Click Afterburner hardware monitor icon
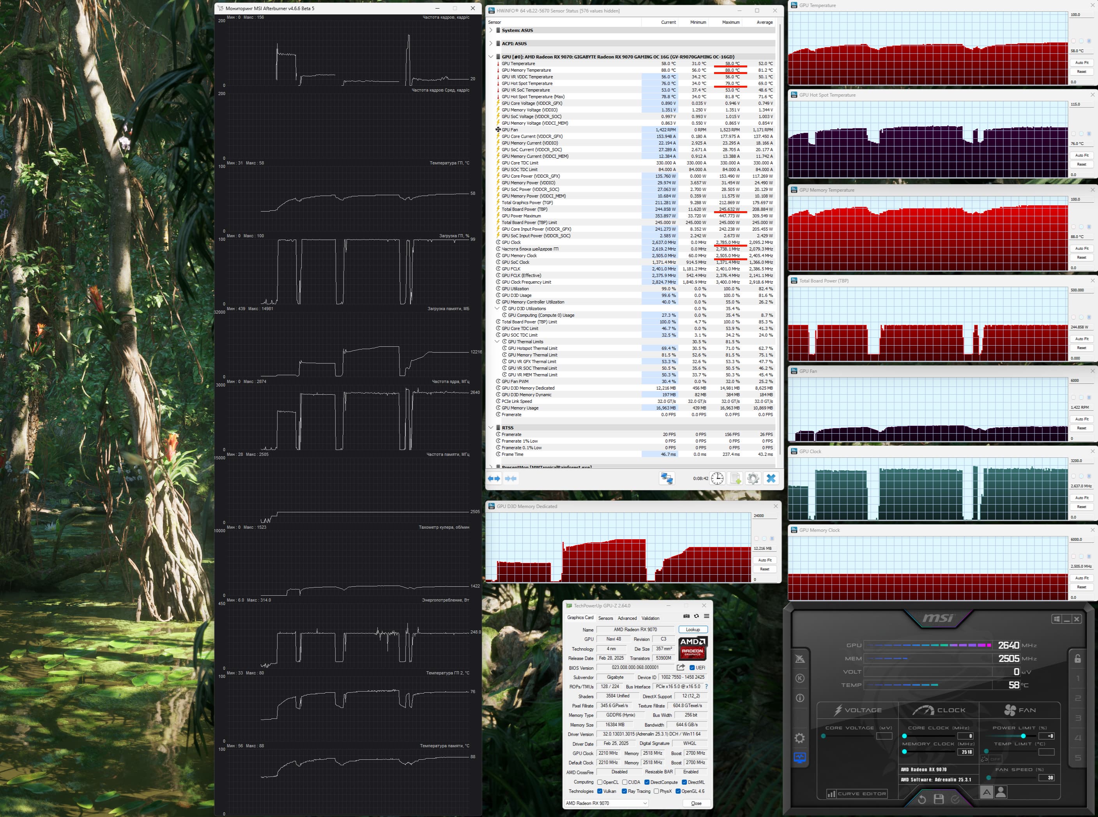This screenshot has height=817, width=1098. [x=799, y=758]
